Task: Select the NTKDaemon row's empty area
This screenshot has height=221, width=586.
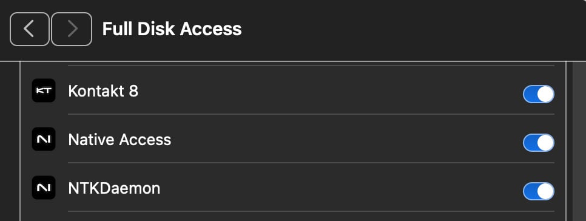Action: tap(340, 188)
